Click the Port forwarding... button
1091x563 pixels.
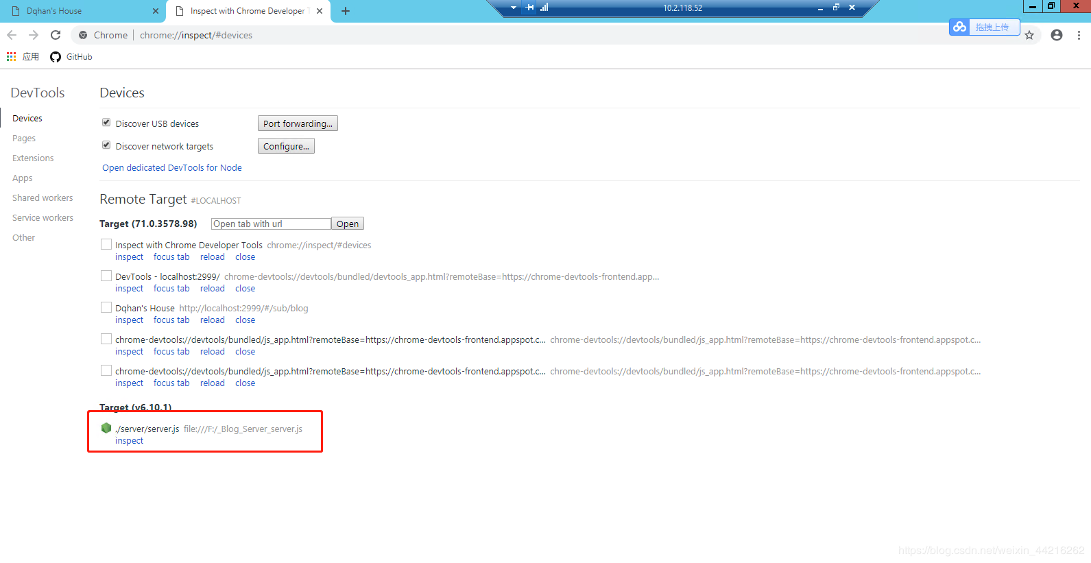(298, 123)
